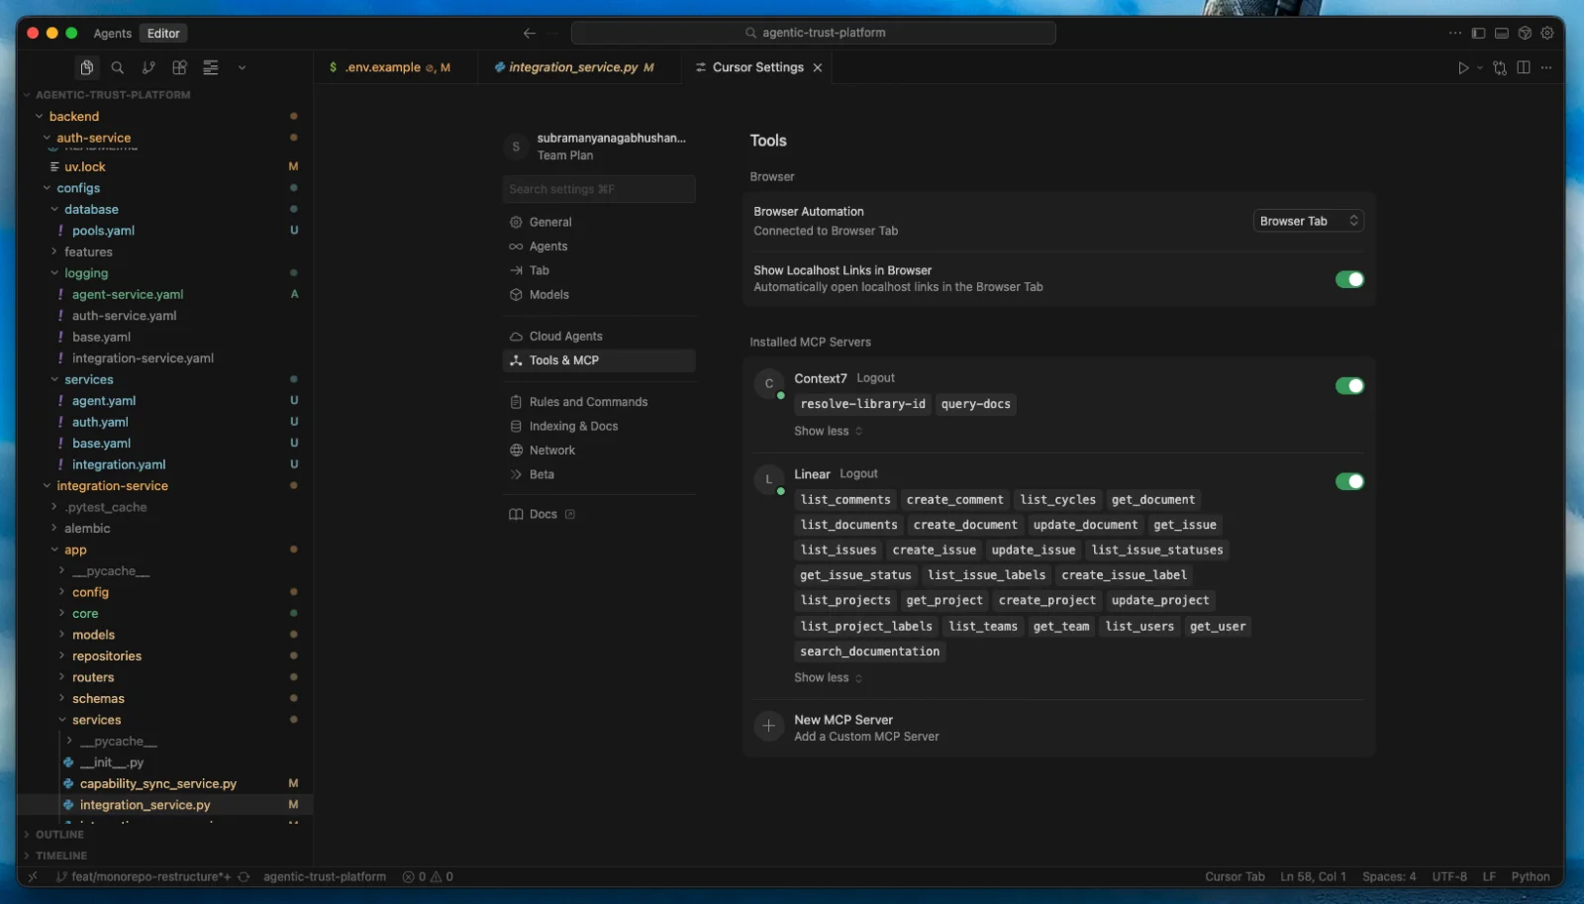
Task: Click the plus icon for New MCP Server
Action: 769,726
